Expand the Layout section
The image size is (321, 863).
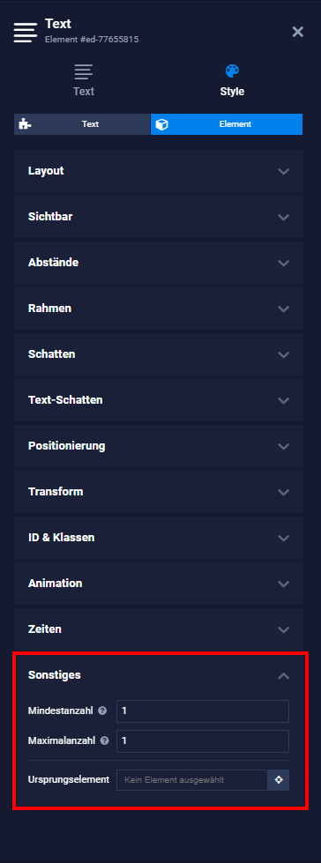tap(159, 171)
